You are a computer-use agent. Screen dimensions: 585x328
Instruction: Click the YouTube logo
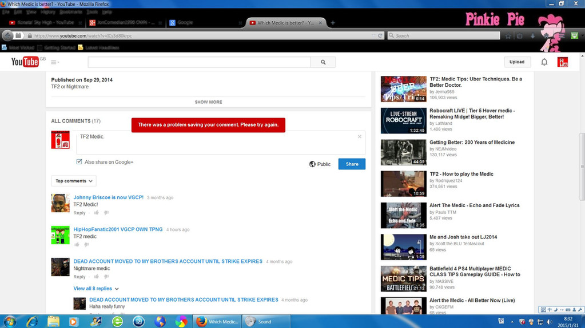pos(25,62)
